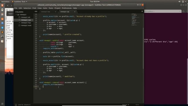Open the Edit menu
188x106 pixels.
20,8
